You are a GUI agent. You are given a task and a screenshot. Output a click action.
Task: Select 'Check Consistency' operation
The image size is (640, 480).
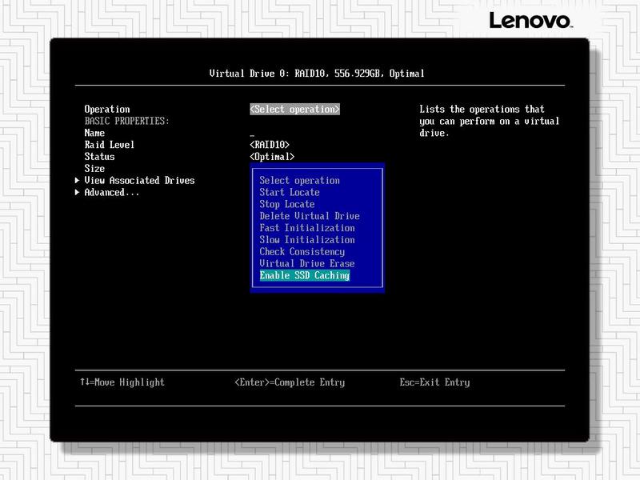tap(302, 252)
